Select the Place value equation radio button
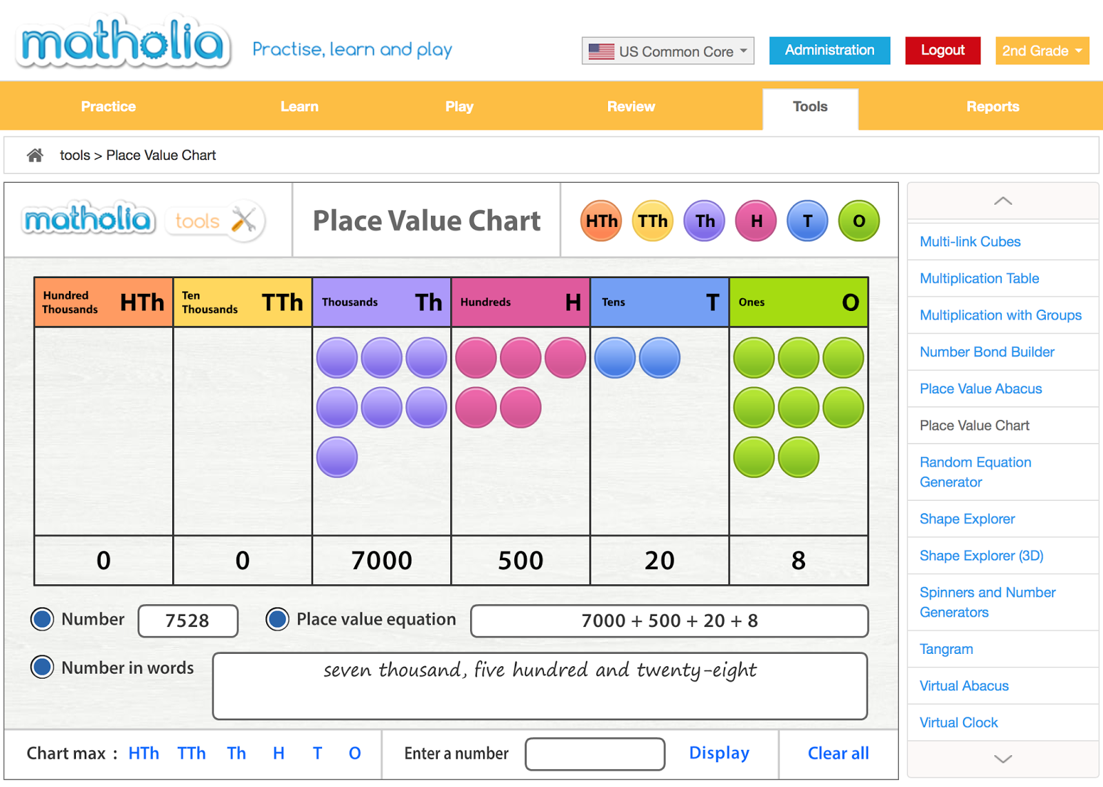The image size is (1103, 787). click(277, 619)
